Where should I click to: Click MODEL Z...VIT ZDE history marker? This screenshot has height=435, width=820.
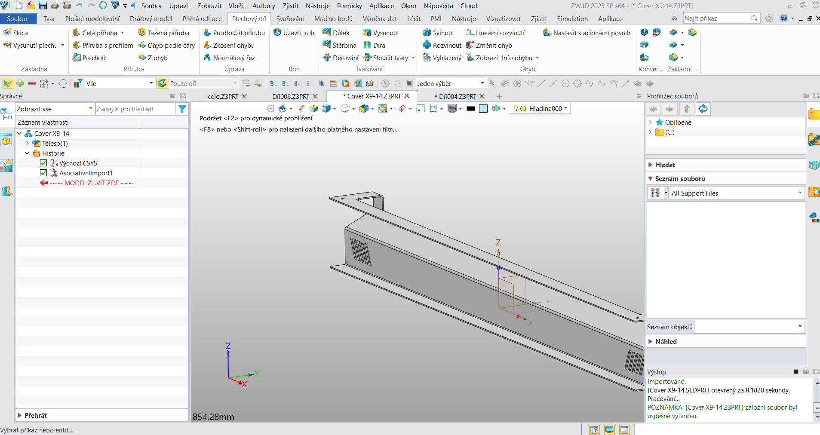click(x=86, y=183)
